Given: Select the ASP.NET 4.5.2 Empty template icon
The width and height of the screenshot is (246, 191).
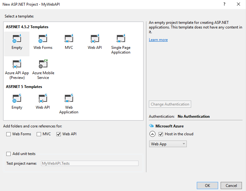Looking at the screenshot, I should pyautogui.click(x=17, y=39).
